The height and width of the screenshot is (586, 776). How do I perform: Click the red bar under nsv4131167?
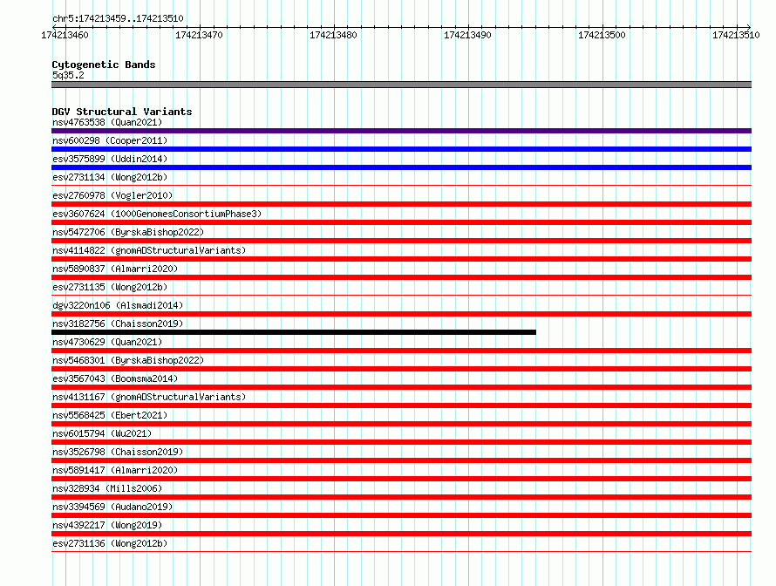pyautogui.click(x=401, y=405)
